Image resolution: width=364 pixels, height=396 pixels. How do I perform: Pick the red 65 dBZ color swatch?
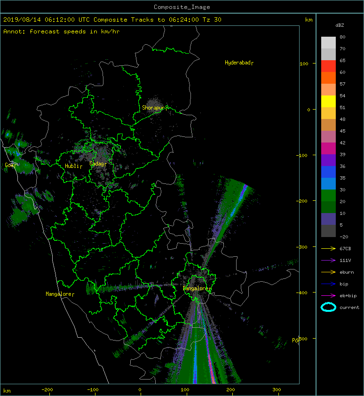tap(328, 66)
